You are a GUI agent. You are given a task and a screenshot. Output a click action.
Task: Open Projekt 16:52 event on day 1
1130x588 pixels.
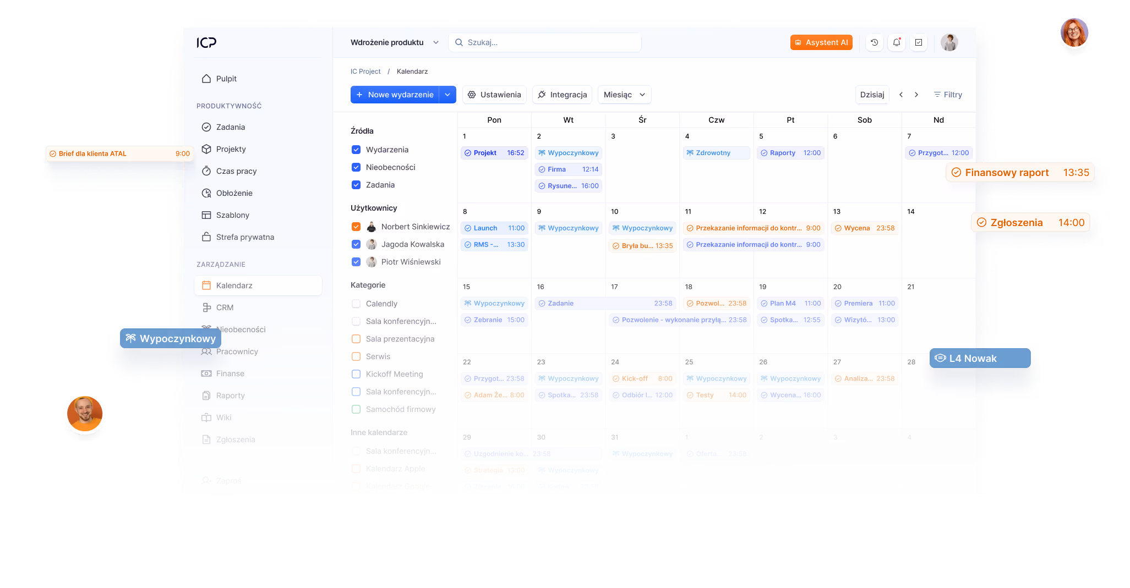(x=494, y=153)
